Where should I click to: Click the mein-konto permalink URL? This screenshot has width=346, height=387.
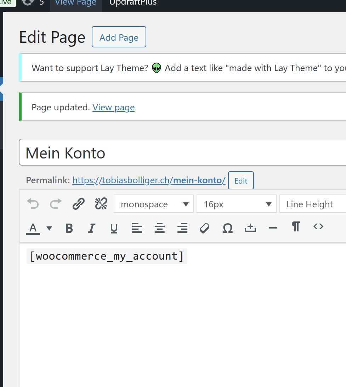tap(149, 180)
